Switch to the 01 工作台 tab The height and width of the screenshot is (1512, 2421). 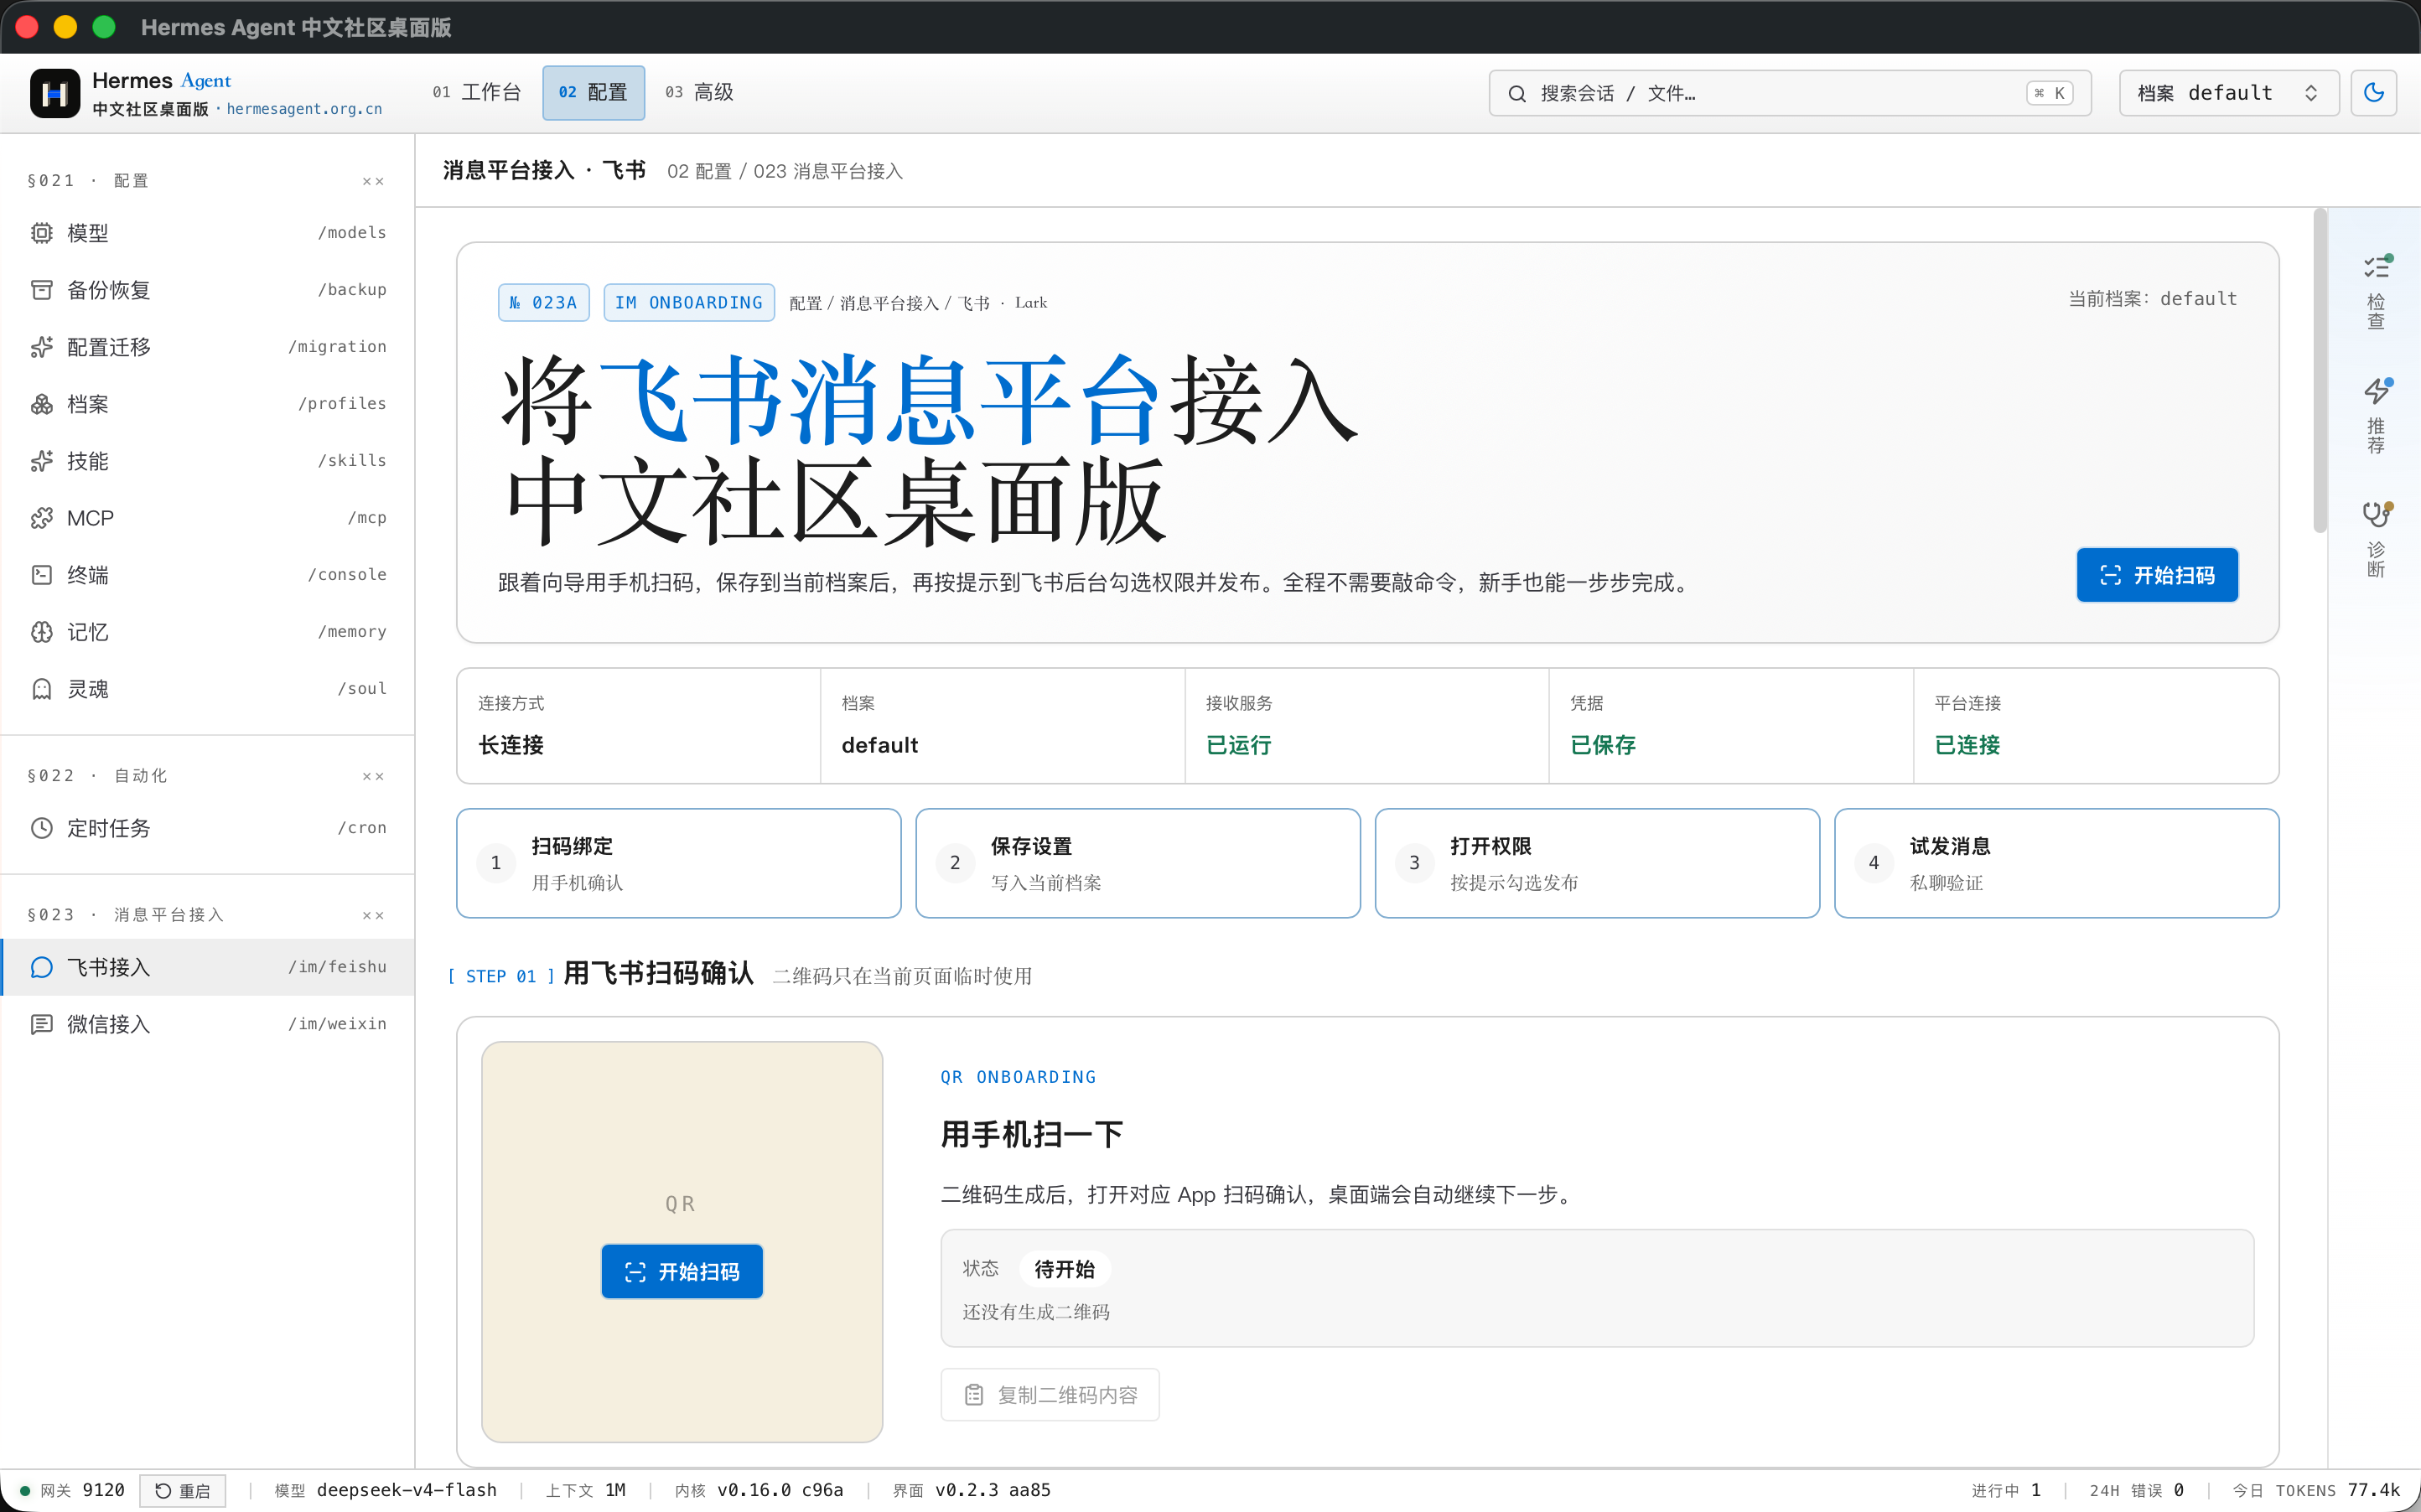[477, 92]
